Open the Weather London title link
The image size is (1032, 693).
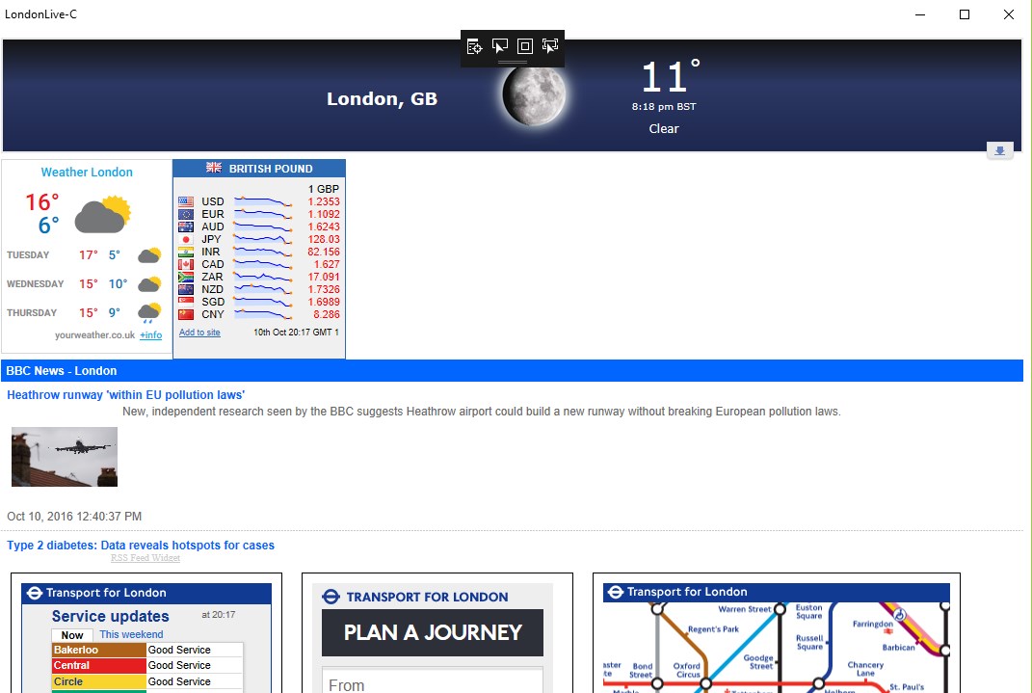pyautogui.click(x=87, y=172)
